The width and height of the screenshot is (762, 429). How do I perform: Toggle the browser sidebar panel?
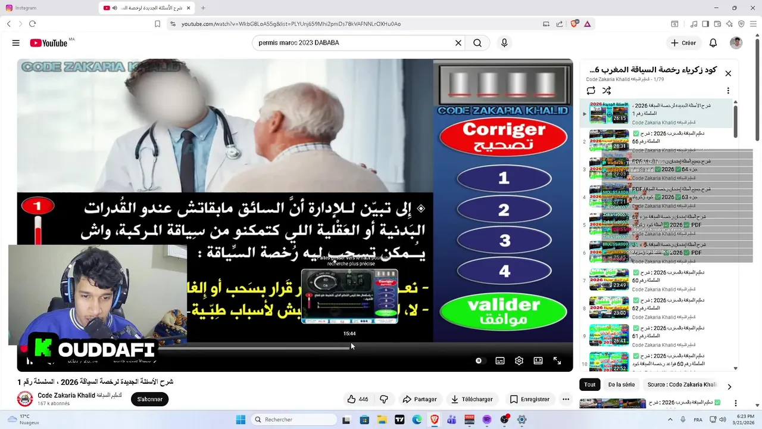pos(705,24)
